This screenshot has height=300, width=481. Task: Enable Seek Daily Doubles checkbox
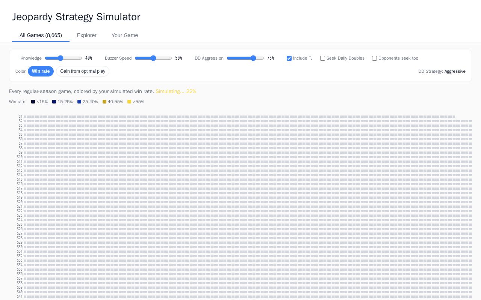[322, 58]
